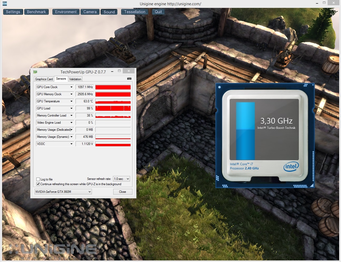
Task: Expand the GPU Core Clock sensor dropdown
Action: coord(71,87)
